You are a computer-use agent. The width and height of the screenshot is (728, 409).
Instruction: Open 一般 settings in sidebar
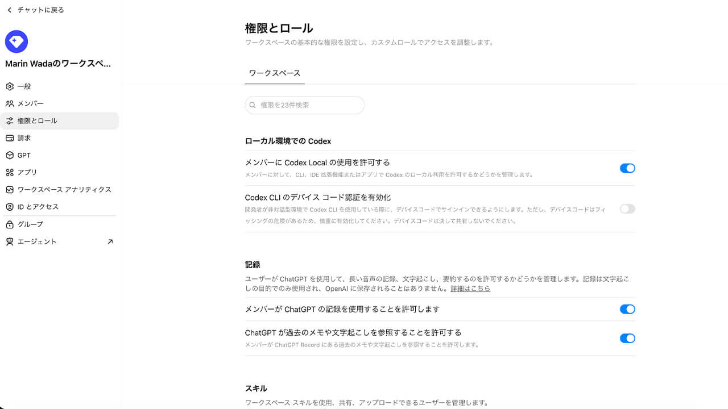coord(60,86)
